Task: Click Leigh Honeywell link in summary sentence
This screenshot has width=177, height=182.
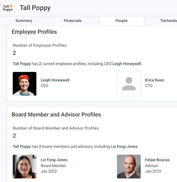Action: pyautogui.click(x=127, y=64)
